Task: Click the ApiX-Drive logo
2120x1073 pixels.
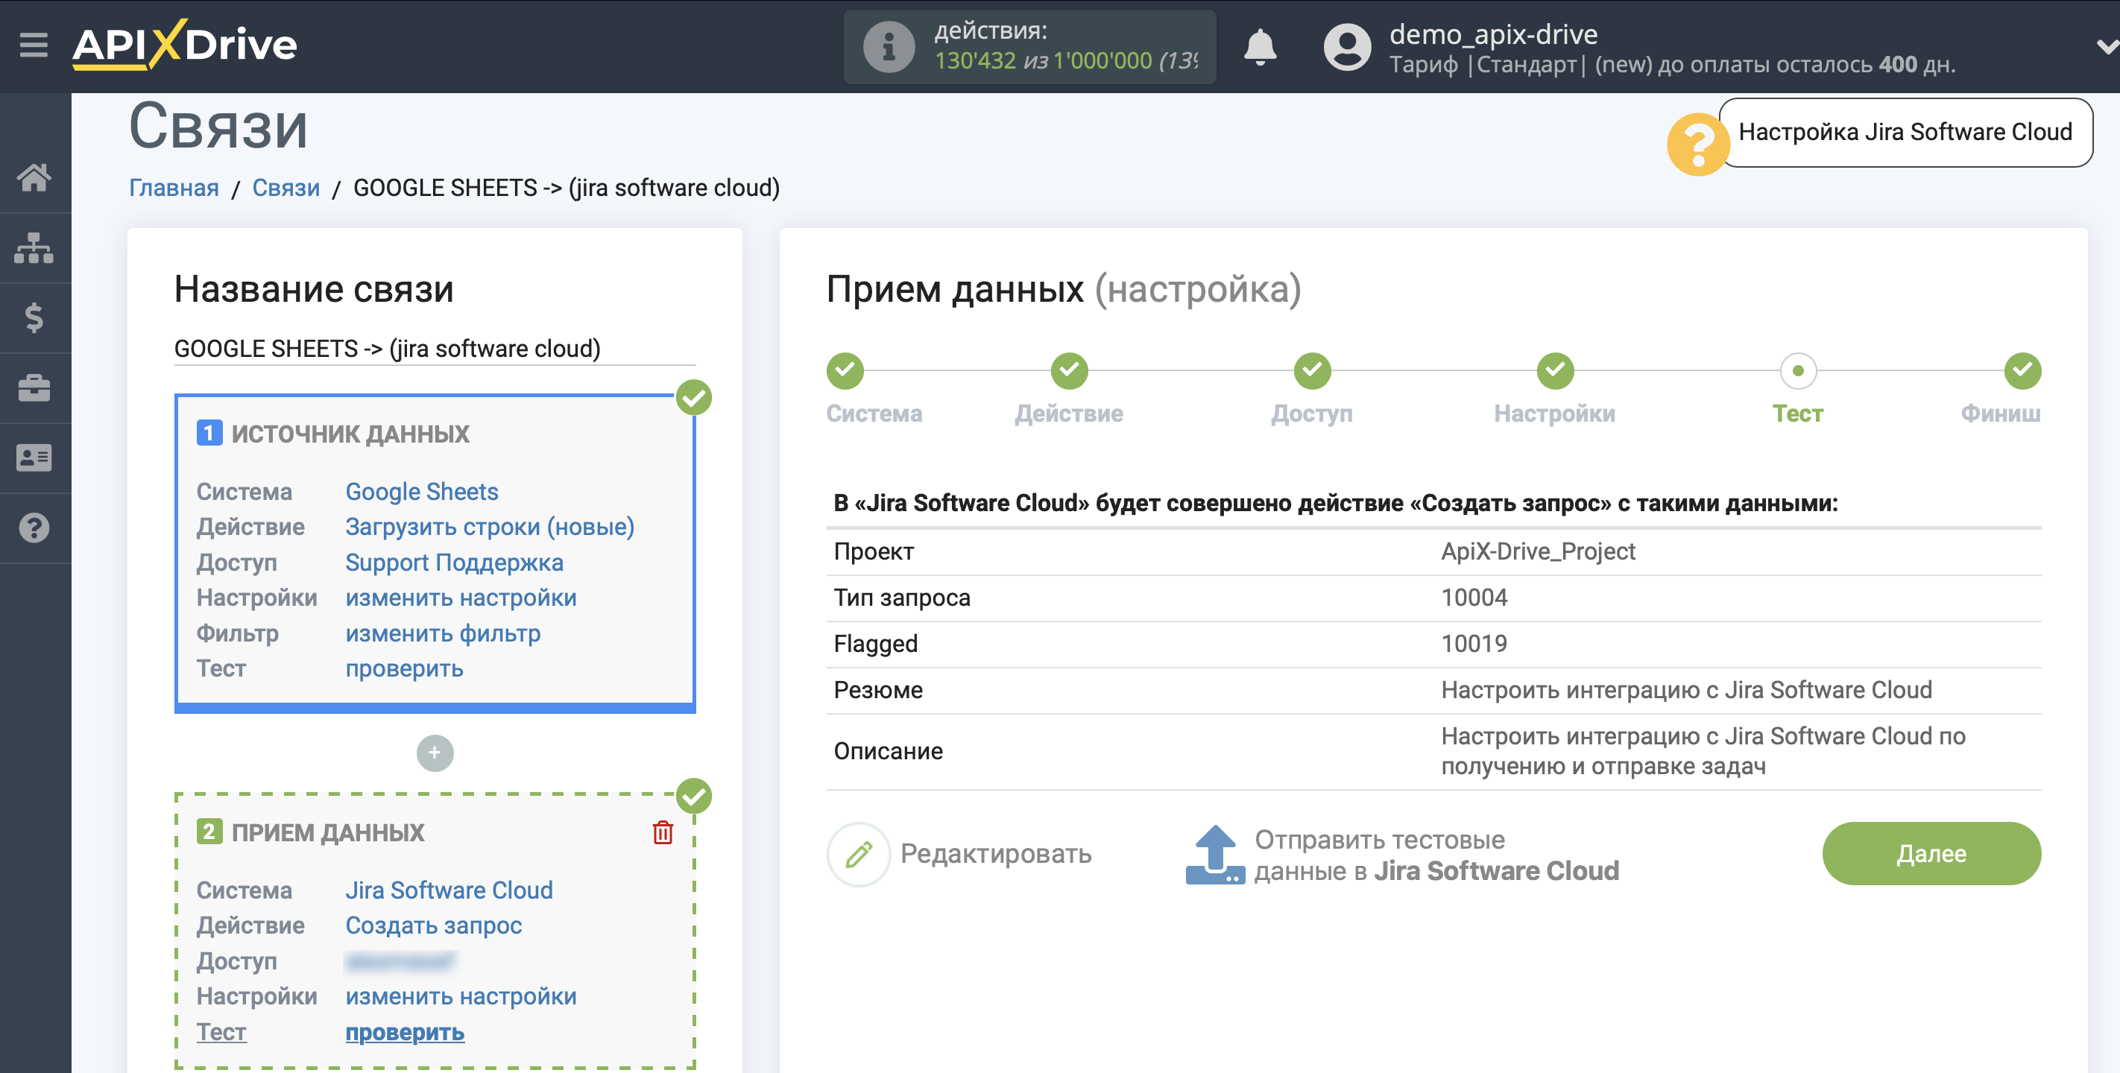Action: pos(185,45)
